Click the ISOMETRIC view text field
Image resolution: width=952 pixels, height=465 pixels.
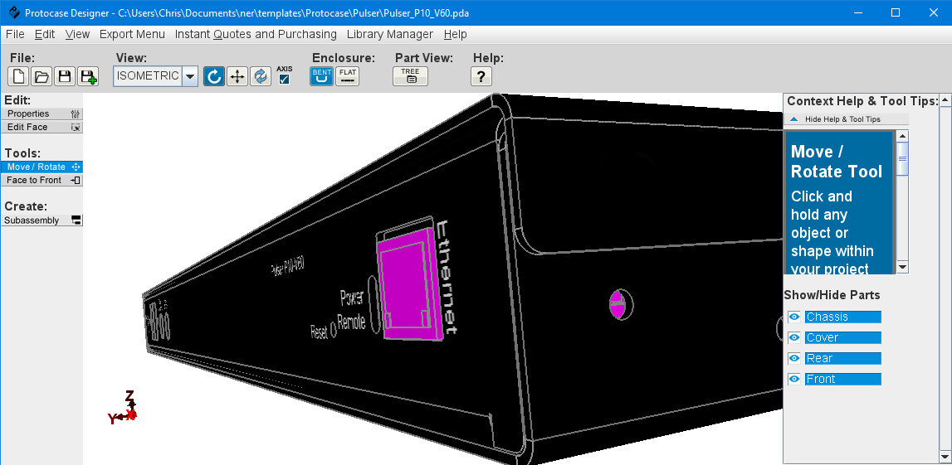pos(148,75)
